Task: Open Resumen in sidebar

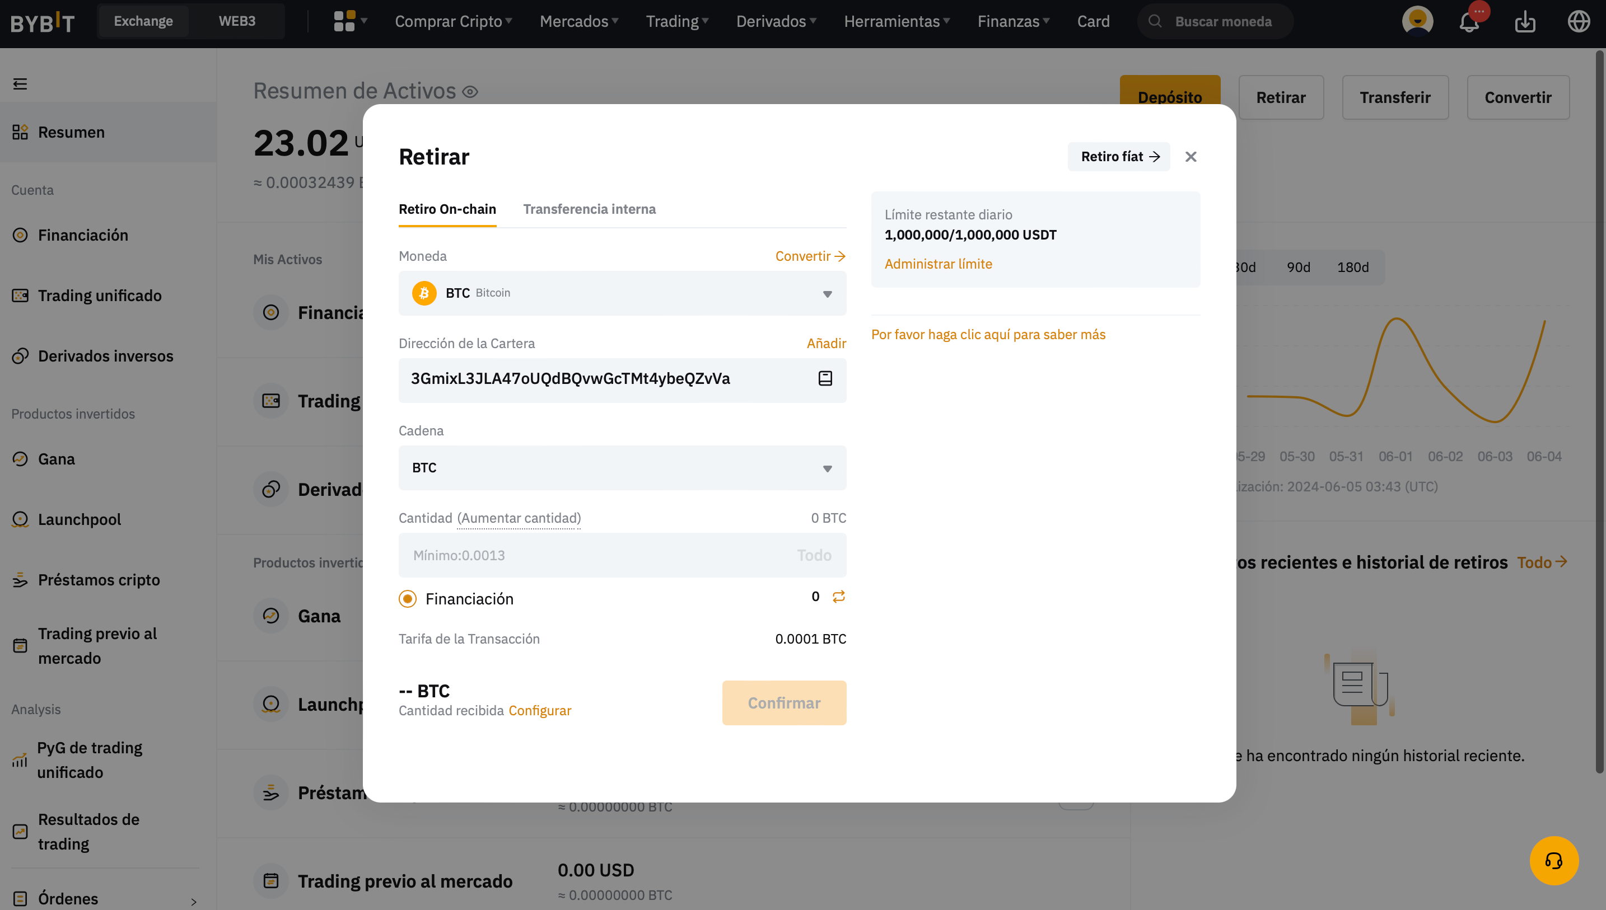Action: [x=108, y=133]
